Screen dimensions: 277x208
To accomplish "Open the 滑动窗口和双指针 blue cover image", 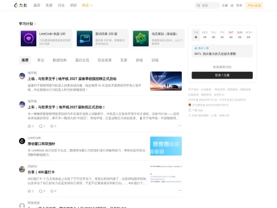I will (x=166, y=146).
